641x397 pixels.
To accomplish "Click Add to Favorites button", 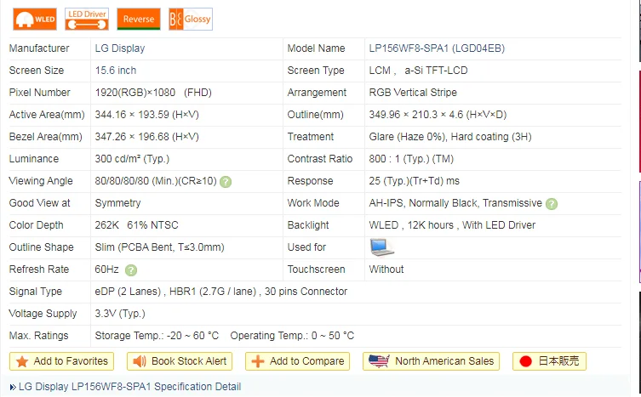I will [62, 361].
